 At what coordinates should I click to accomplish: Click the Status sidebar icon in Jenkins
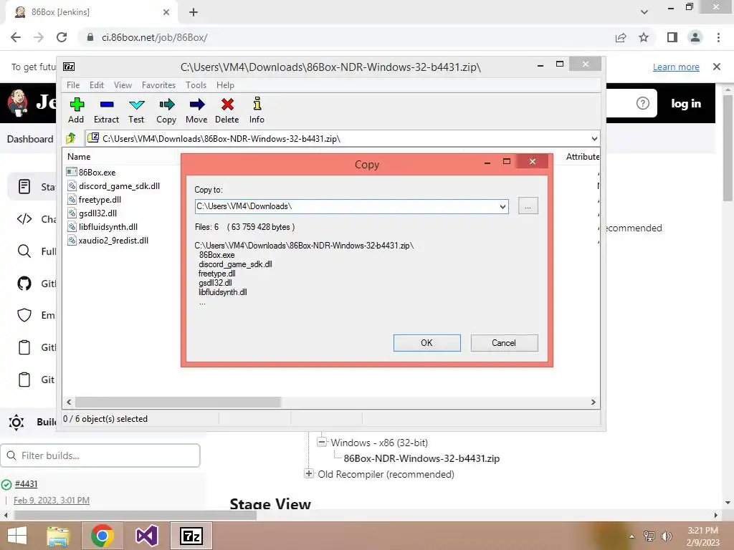(x=24, y=187)
